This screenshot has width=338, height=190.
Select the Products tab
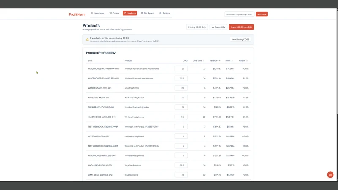click(x=130, y=13)
